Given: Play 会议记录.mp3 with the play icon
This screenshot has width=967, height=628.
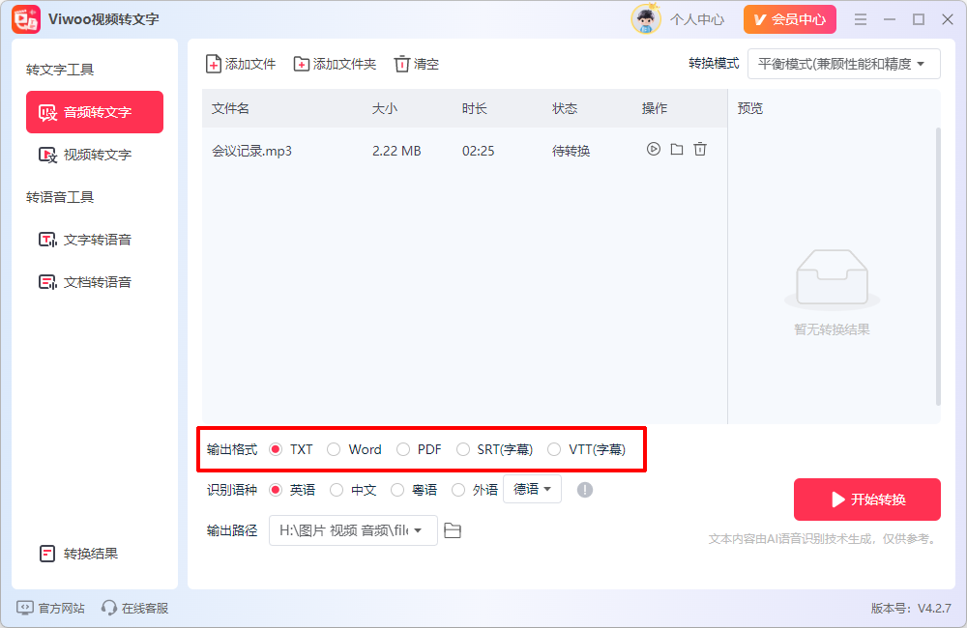Looking at the screenshot, I should point(653,149).
